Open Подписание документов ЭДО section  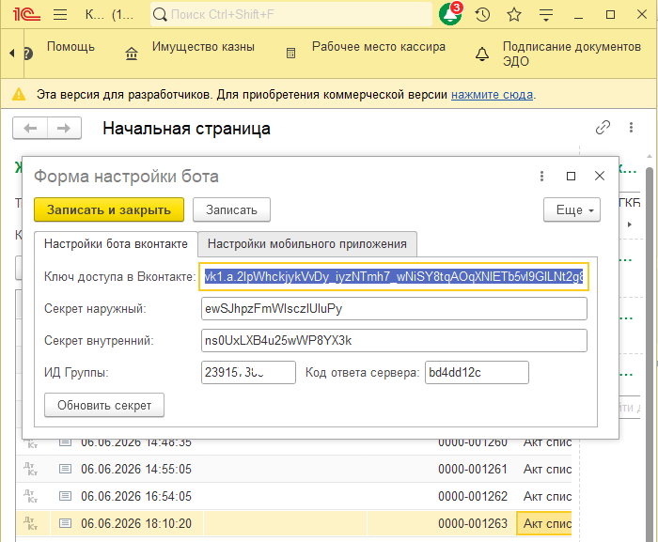pos(572,54)
